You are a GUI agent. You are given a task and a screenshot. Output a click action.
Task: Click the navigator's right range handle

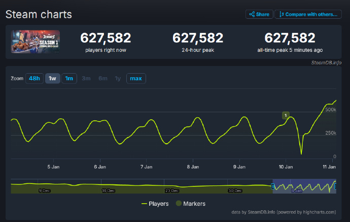(x=336, y=187)
